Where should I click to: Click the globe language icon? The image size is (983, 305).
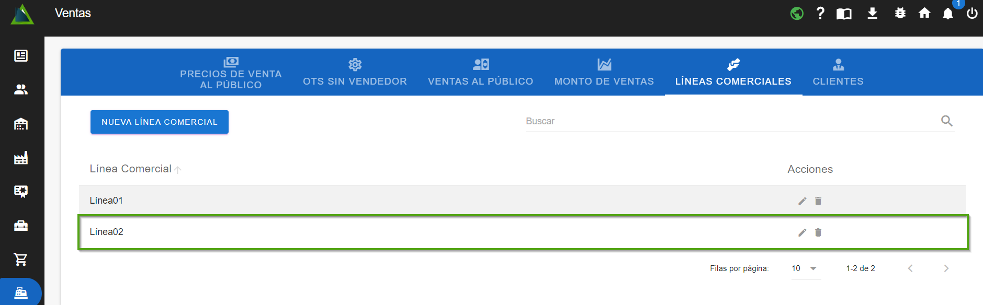797,13
